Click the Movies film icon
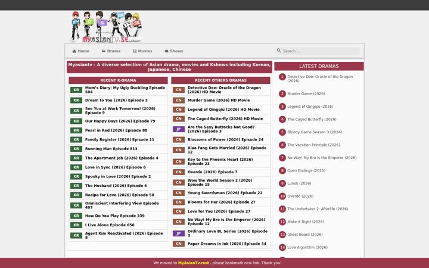 point(135,51)
